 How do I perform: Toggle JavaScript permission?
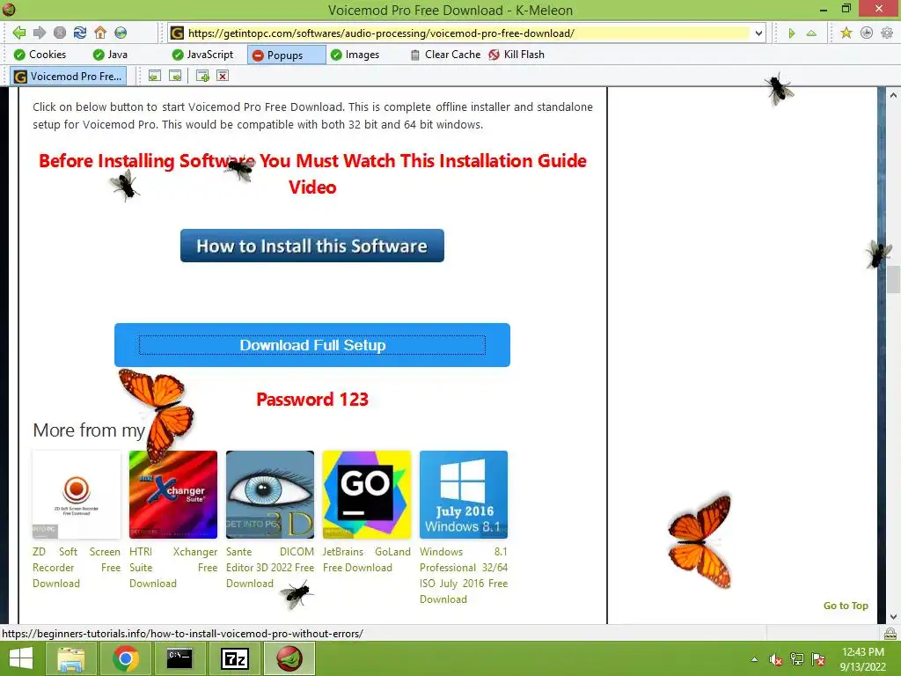(x=203, y=55)
